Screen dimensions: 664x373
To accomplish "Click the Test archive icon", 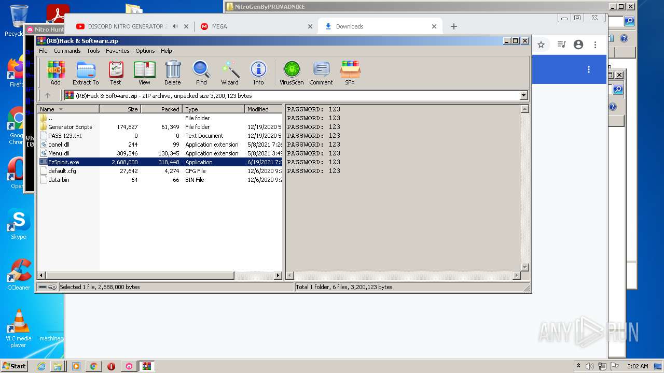I will click(116, 73).
